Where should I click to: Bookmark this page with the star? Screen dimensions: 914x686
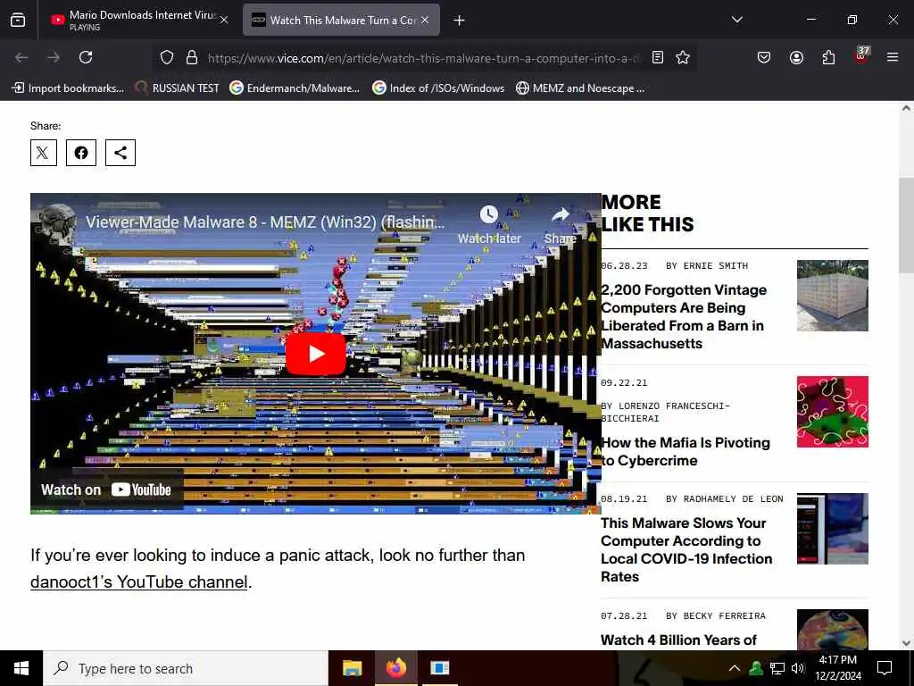(x=683, y=57)
